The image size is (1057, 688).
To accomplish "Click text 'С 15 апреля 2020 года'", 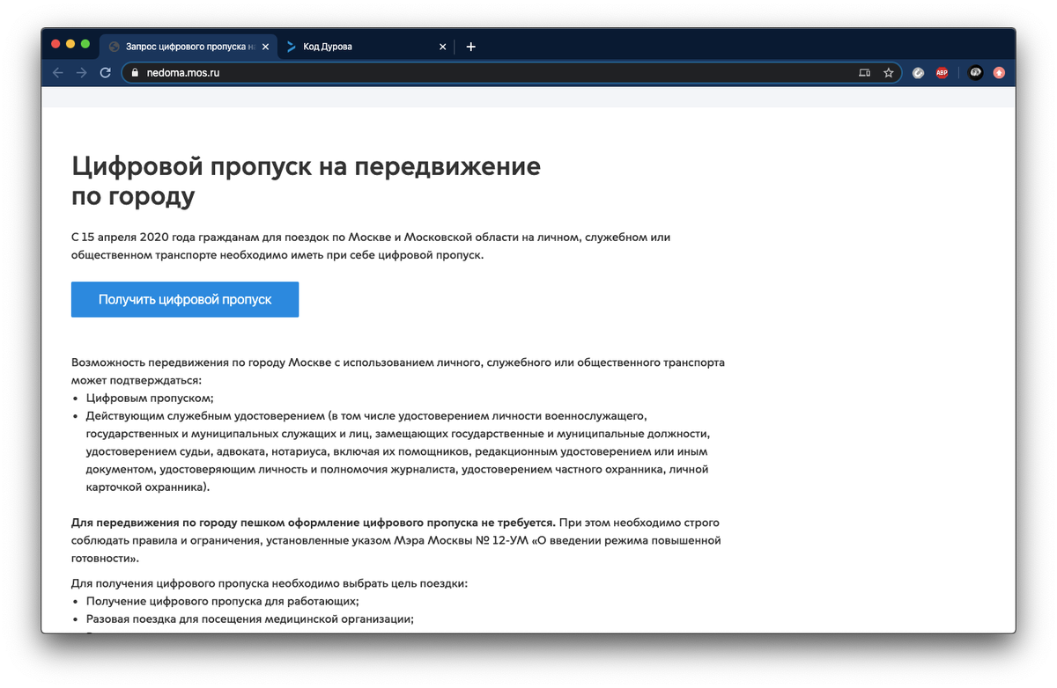I will [x=133, y=238].
